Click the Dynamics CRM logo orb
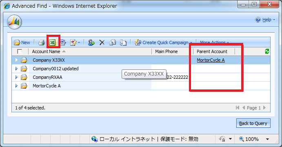Viewport: 282px width, 147px height. 14,22
